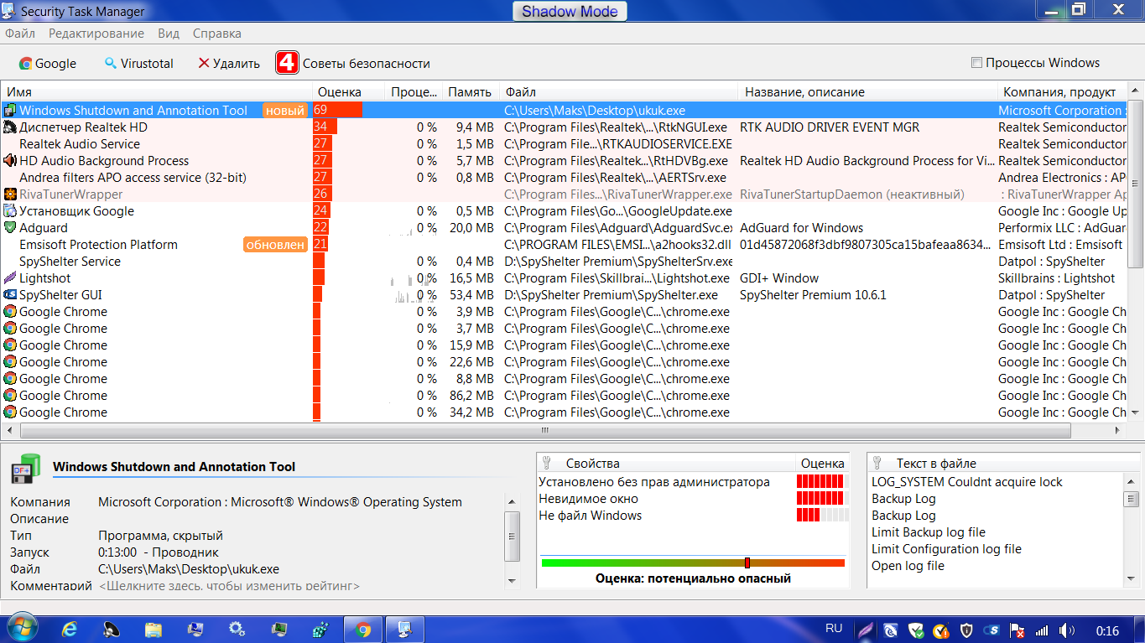This screenshot has width=1145, height=643.
Task: Click the Windows Shutdown and Annotation Tool row icon
Action: (10, 111)
